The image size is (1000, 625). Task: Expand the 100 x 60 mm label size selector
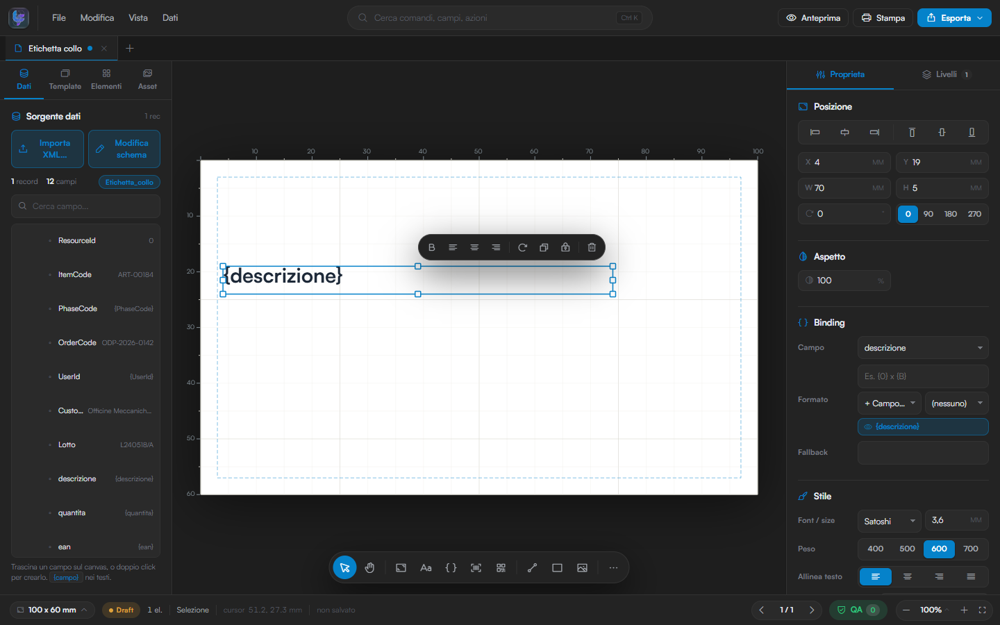click(x=53, y=610)
